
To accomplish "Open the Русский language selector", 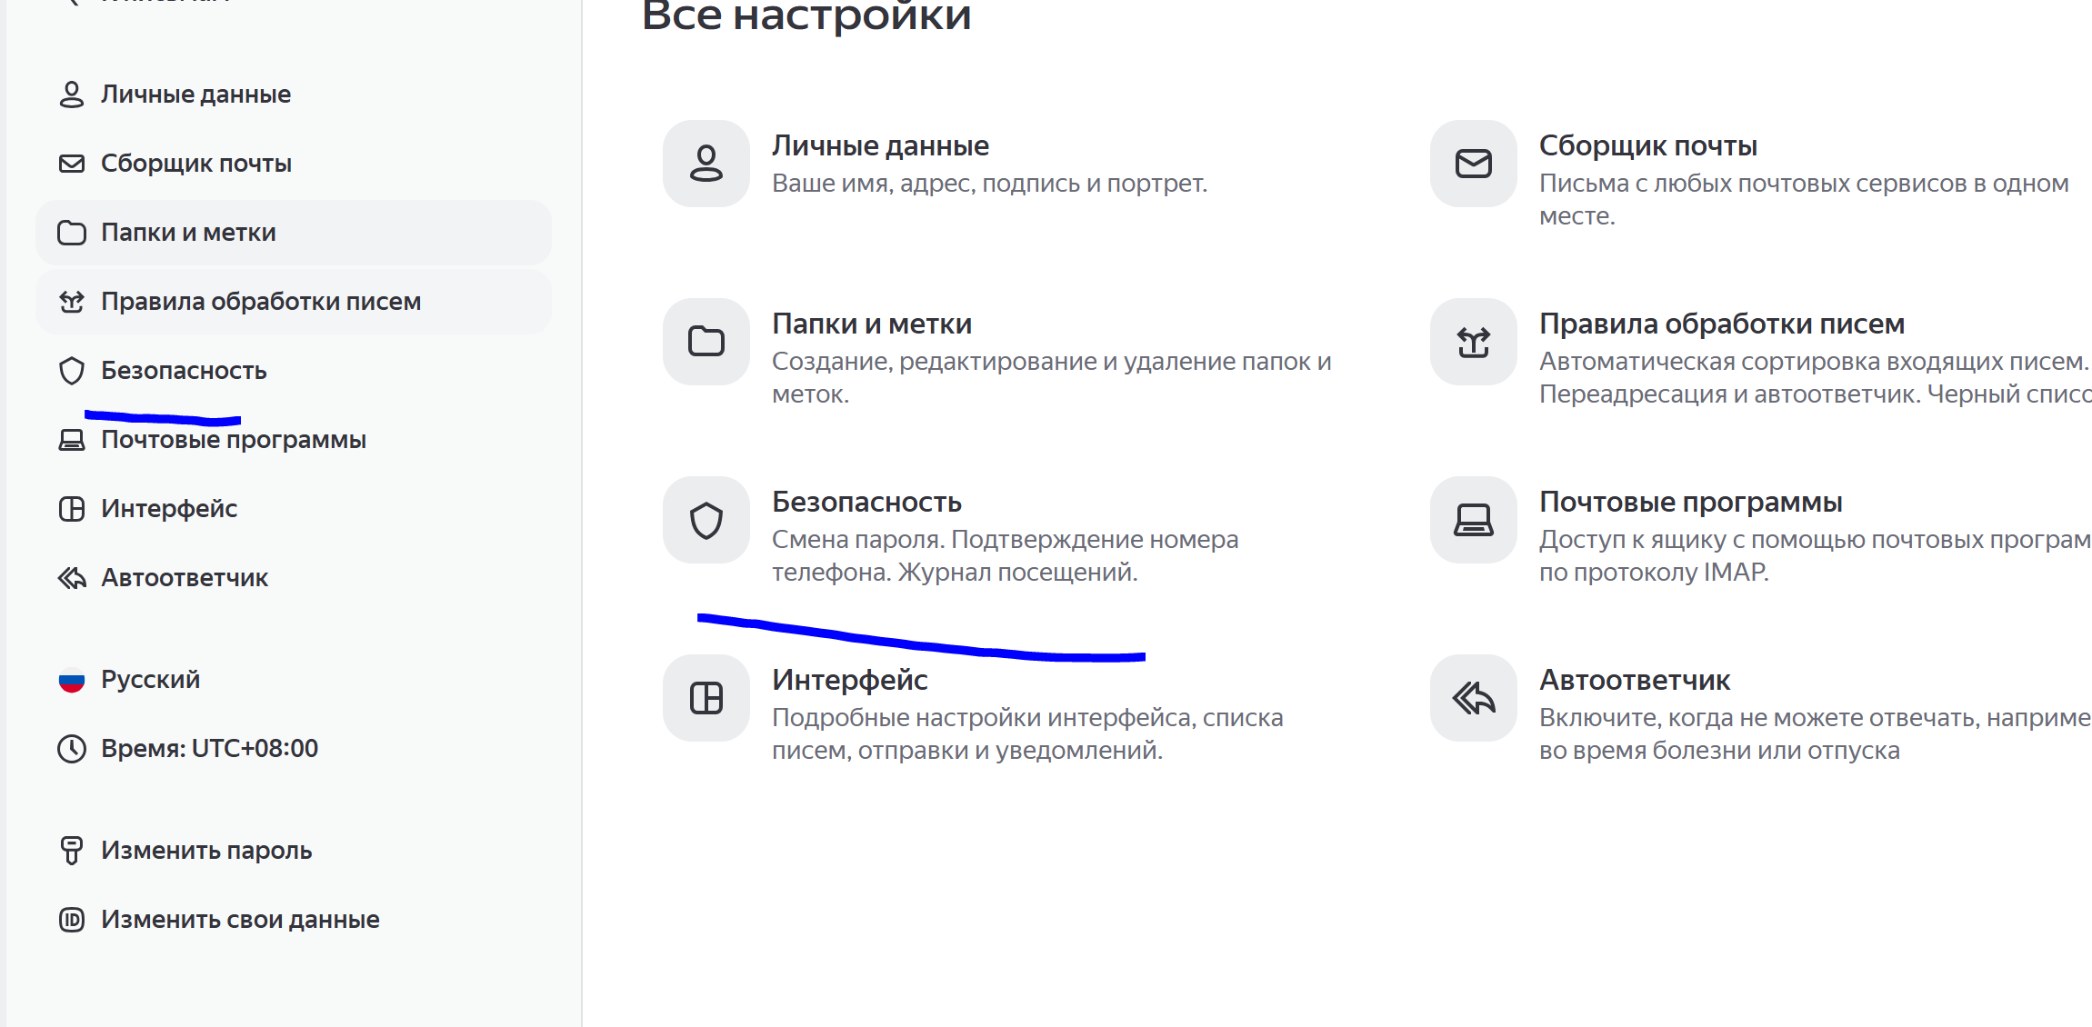I will pyautogui.click(x=150, y=680).
